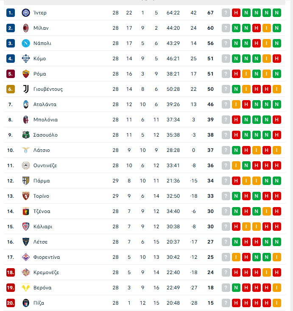Click the AC Milan club crest
This screenshot has height=311, width=293.
pyautogui.click(x=26, y=28)
